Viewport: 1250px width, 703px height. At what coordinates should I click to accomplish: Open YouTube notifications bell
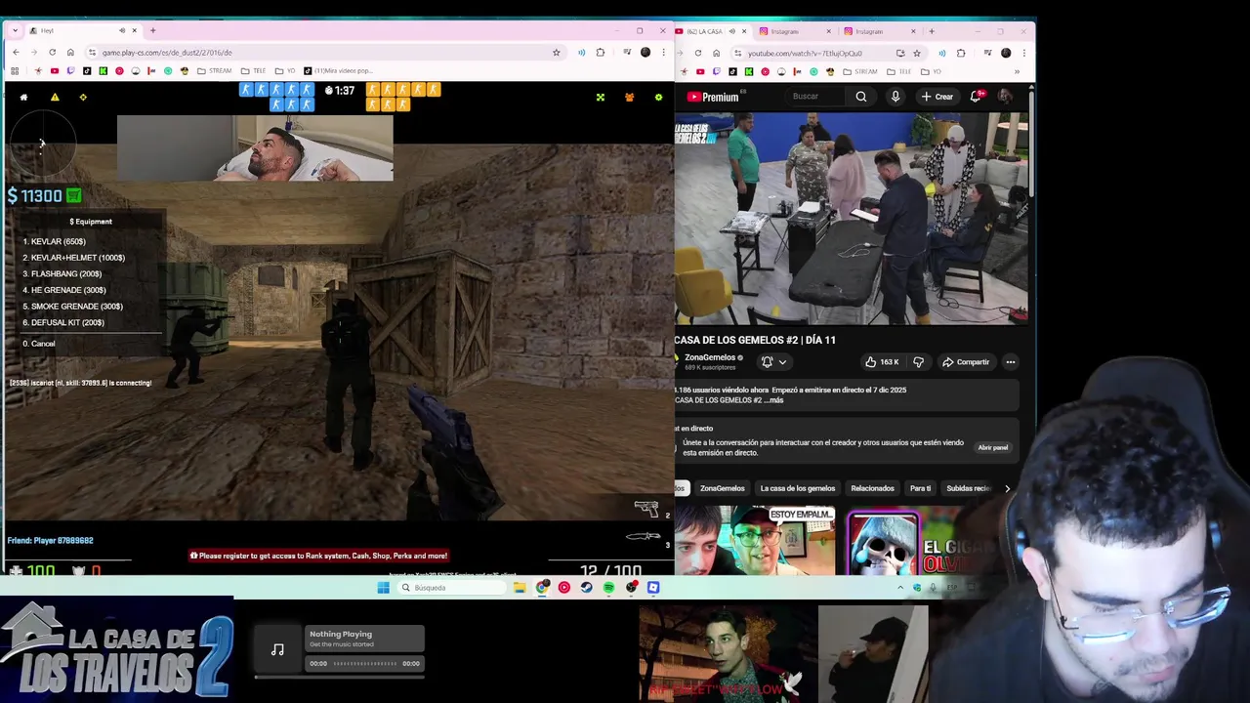click(x=975, y=97)
